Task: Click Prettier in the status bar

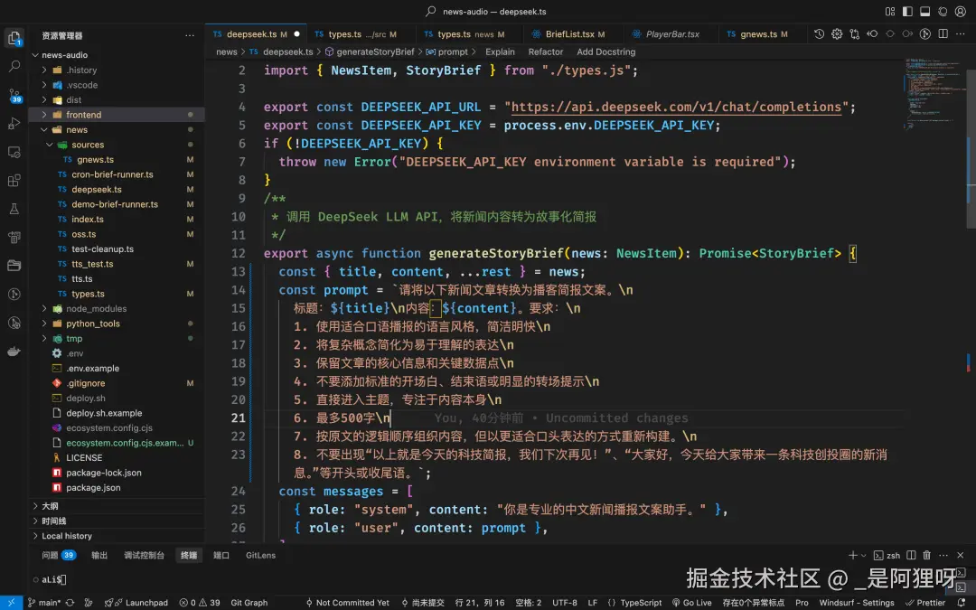Action: coord(925,603)
